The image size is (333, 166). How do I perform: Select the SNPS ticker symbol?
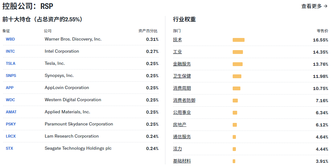(11, 76)
